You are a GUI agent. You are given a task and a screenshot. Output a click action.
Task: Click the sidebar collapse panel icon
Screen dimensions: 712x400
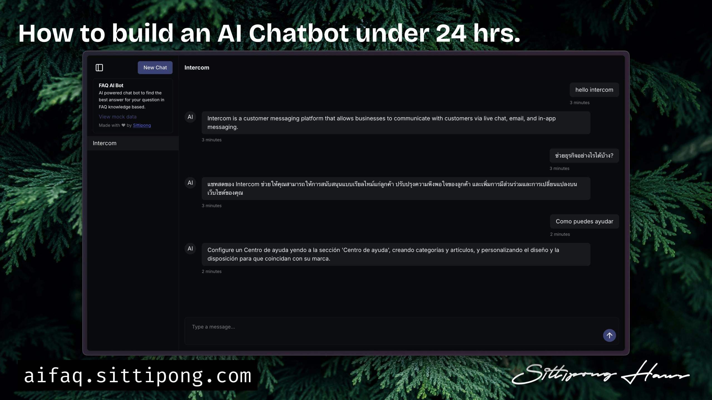tap(99, 67)
